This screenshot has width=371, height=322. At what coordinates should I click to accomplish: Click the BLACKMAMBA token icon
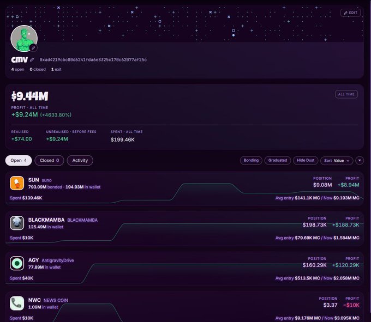(17, 223)
